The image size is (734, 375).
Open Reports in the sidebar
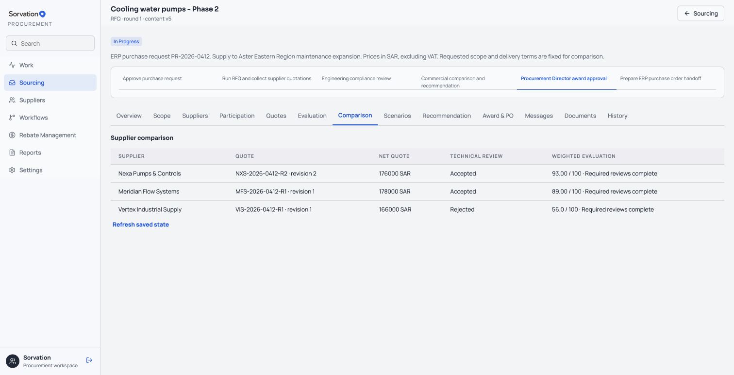[50, 153]
